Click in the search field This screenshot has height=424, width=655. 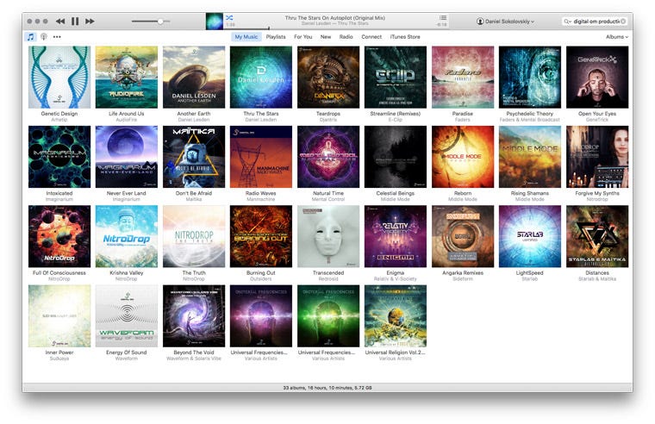pyautogui.click(x=596, y=22)
